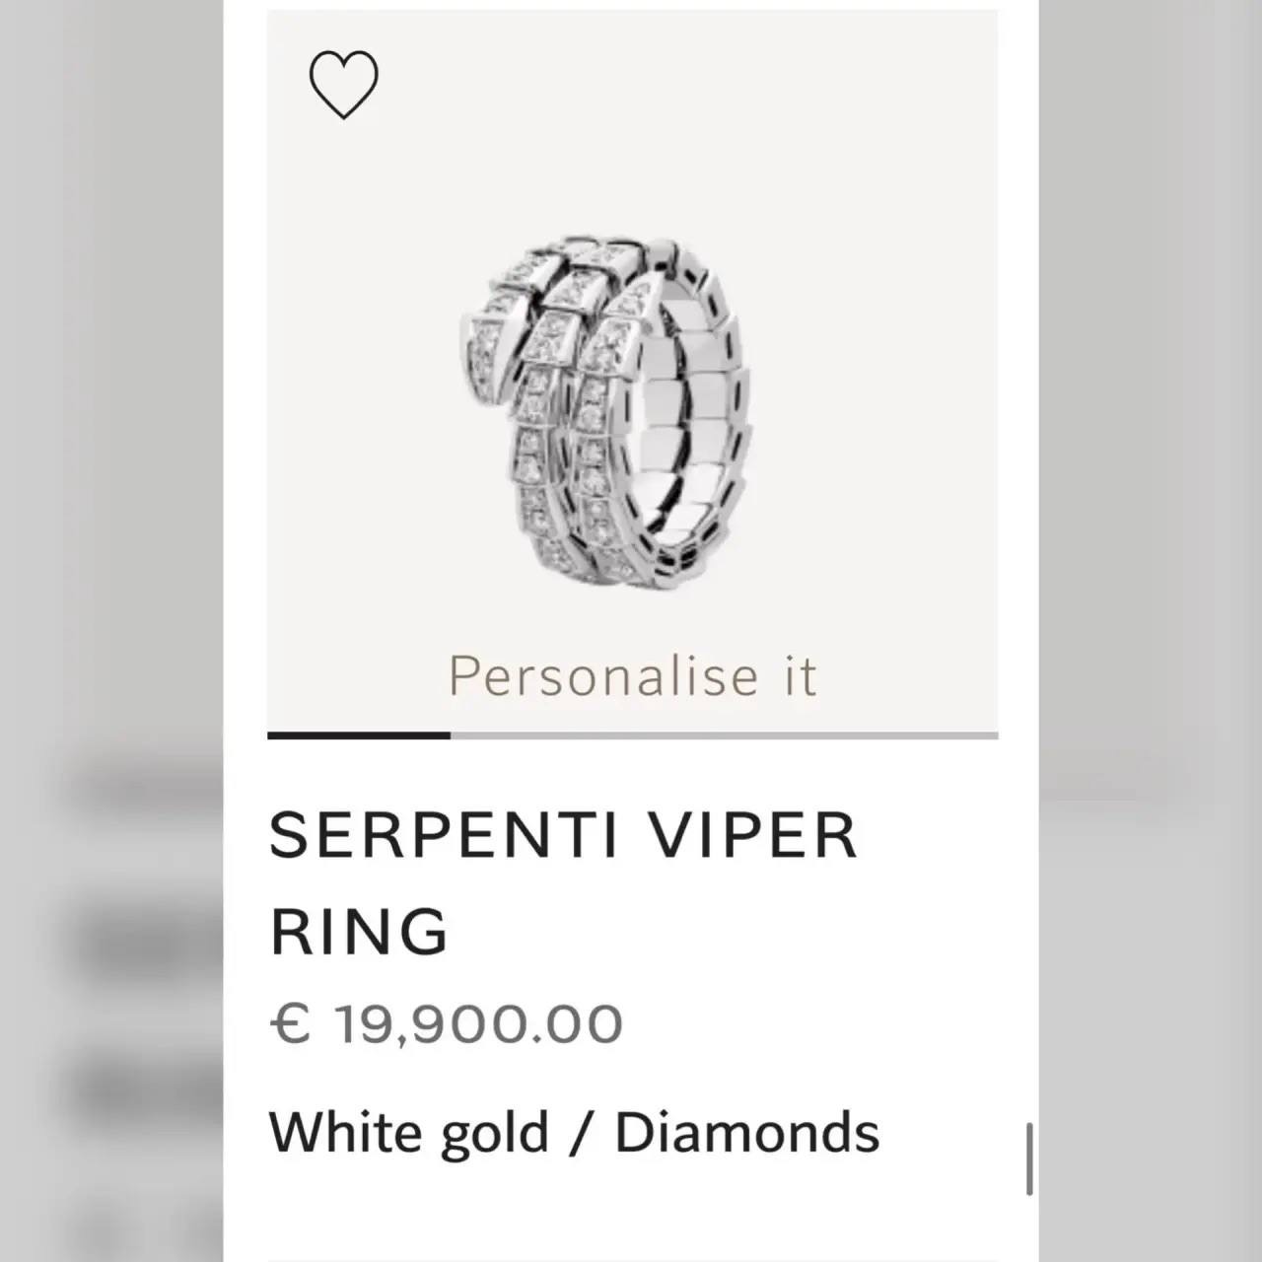Open the "Personalise it" link
This screenshot has width=1262, height=1262.
pos(632,676)
